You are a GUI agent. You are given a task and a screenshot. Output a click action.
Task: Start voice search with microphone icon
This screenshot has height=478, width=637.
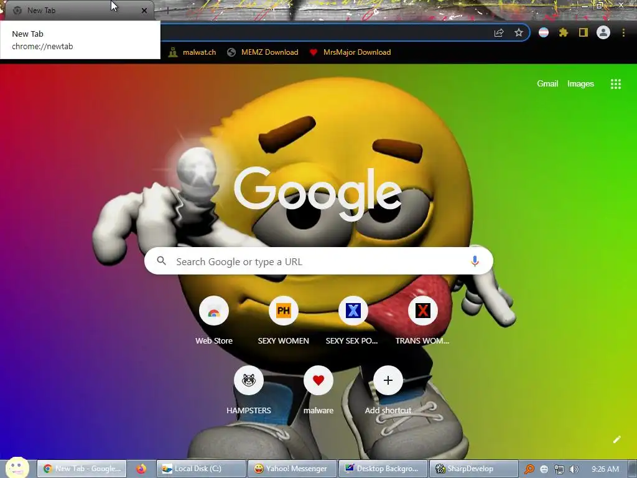click(x=475, y=261)
